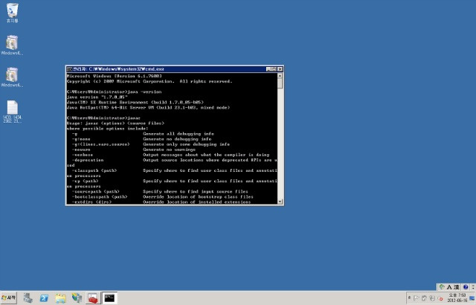Click the 'Usage: javac' line

pos(115,123)
